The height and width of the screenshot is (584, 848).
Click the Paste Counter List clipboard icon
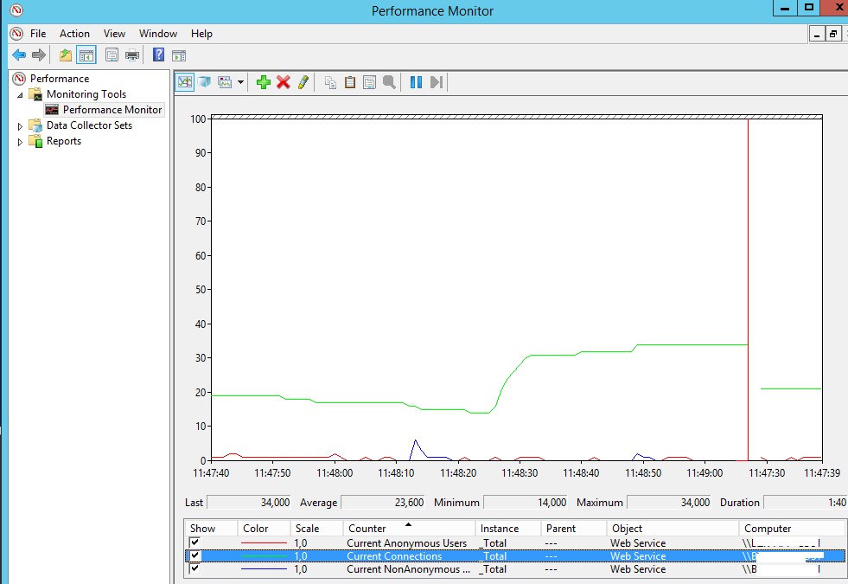point(350,82)
